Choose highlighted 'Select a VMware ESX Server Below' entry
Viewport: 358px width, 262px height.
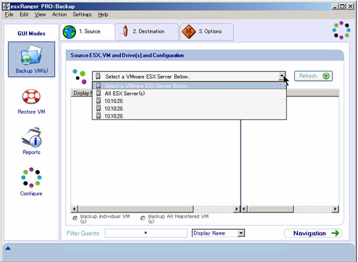pos(189,86)
